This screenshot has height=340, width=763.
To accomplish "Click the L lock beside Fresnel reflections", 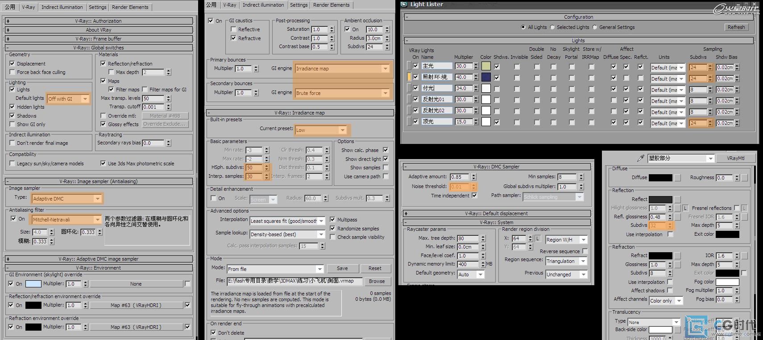I will 744,208.
